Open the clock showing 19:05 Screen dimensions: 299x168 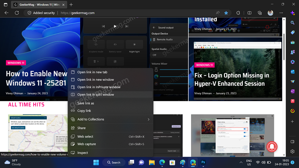click(282, 163)
